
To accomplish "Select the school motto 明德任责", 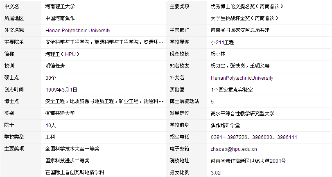I will pos(55,66).
